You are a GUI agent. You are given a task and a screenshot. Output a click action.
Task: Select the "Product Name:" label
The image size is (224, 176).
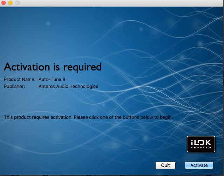coord(20,80)
